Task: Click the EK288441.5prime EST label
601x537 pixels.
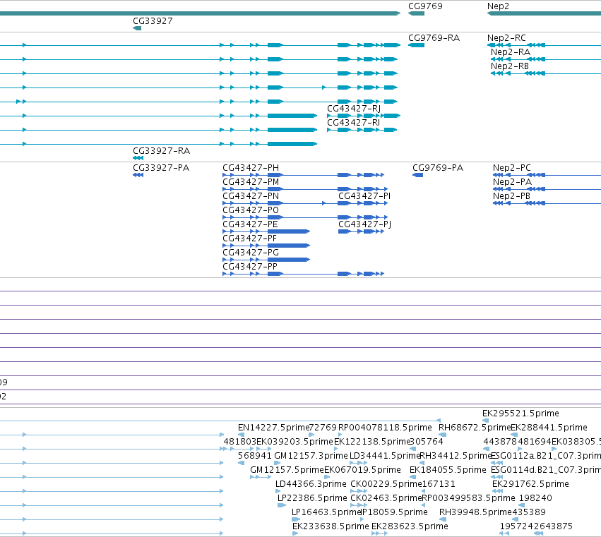Action: (x=549, y=428)
